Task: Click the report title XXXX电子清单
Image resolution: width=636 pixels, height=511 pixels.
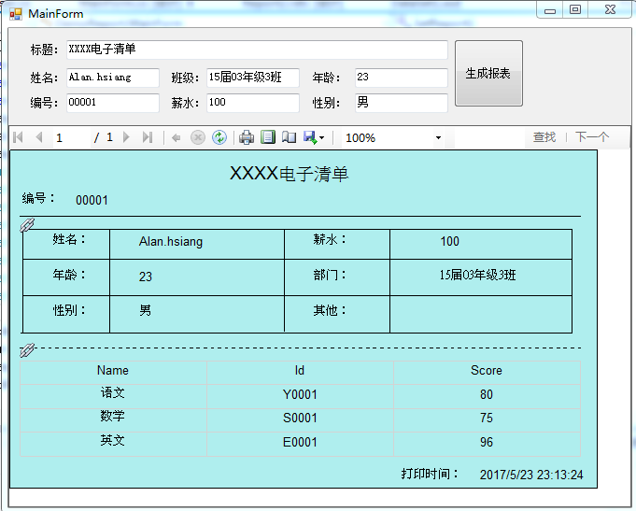Action: [289, 174]
